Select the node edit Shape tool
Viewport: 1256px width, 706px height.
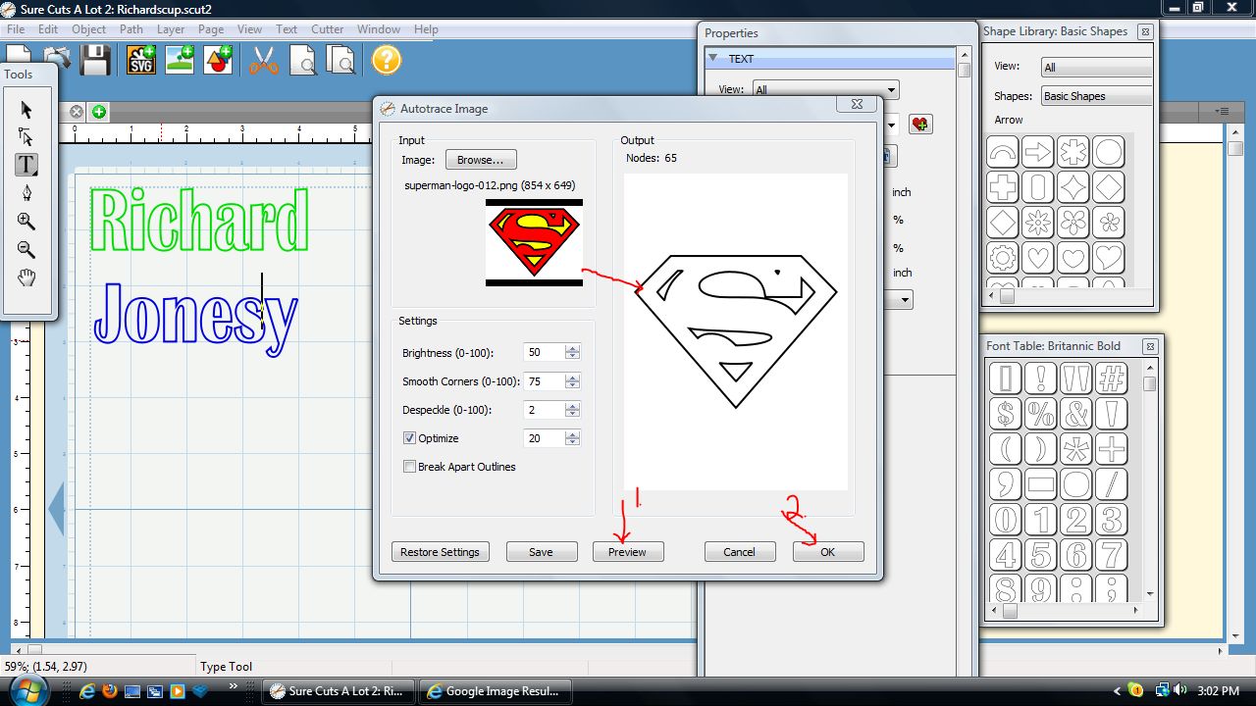click(x=26, y=137)
